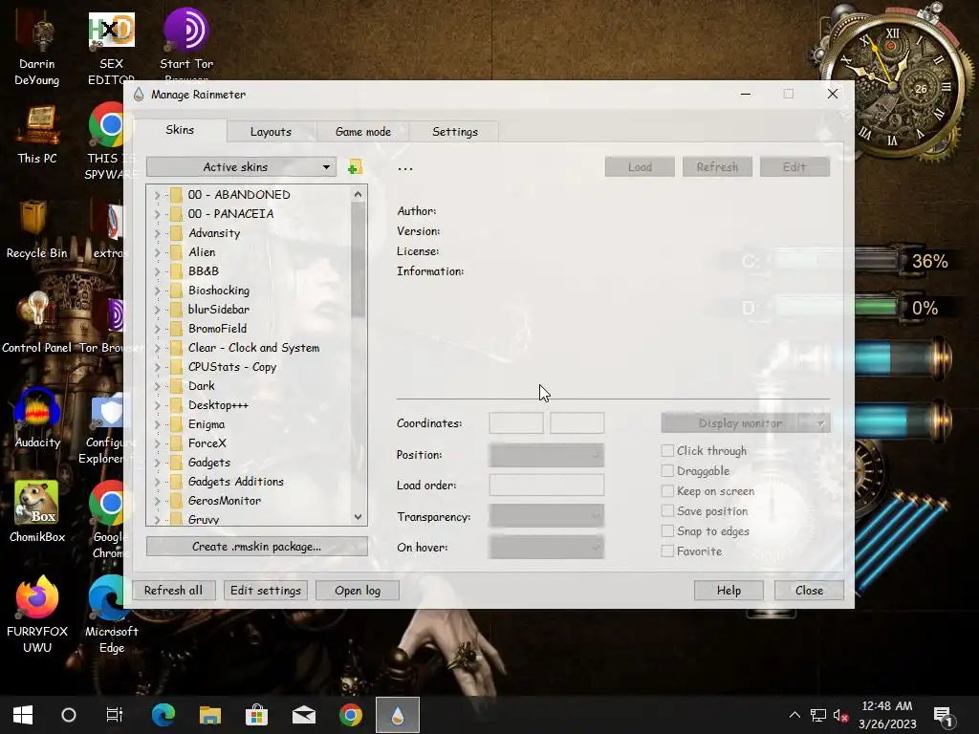Image resolution: width=979 pixels, height=734 pixels.
Task: Open the Active skins dropdown
Action: pyautogui.click(x=241, y=166)
